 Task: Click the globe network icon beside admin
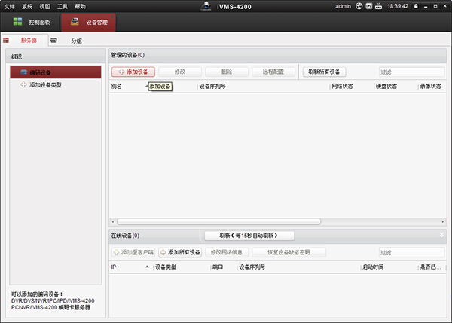(x=359, y=5)
